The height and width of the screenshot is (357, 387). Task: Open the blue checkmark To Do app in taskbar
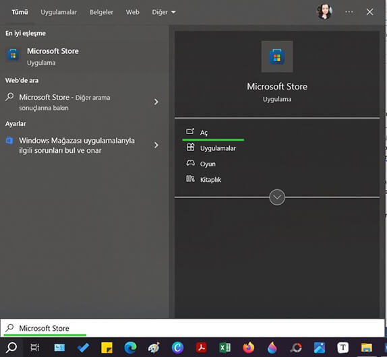click(x=83, y=348)
